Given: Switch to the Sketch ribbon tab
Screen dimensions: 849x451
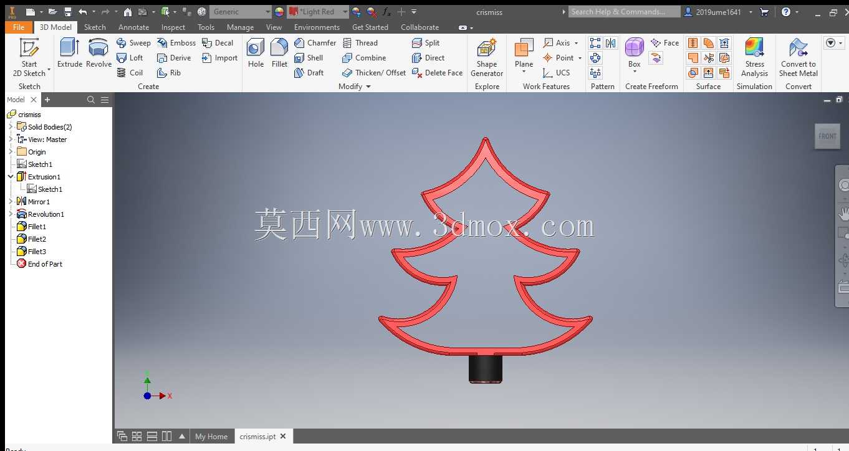Looking at the screenshot, I should point(95,27).
